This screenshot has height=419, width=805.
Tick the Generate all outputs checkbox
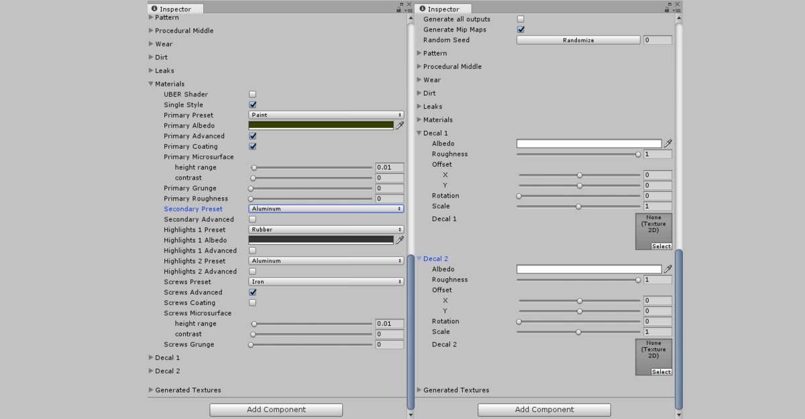pos(521,19)
